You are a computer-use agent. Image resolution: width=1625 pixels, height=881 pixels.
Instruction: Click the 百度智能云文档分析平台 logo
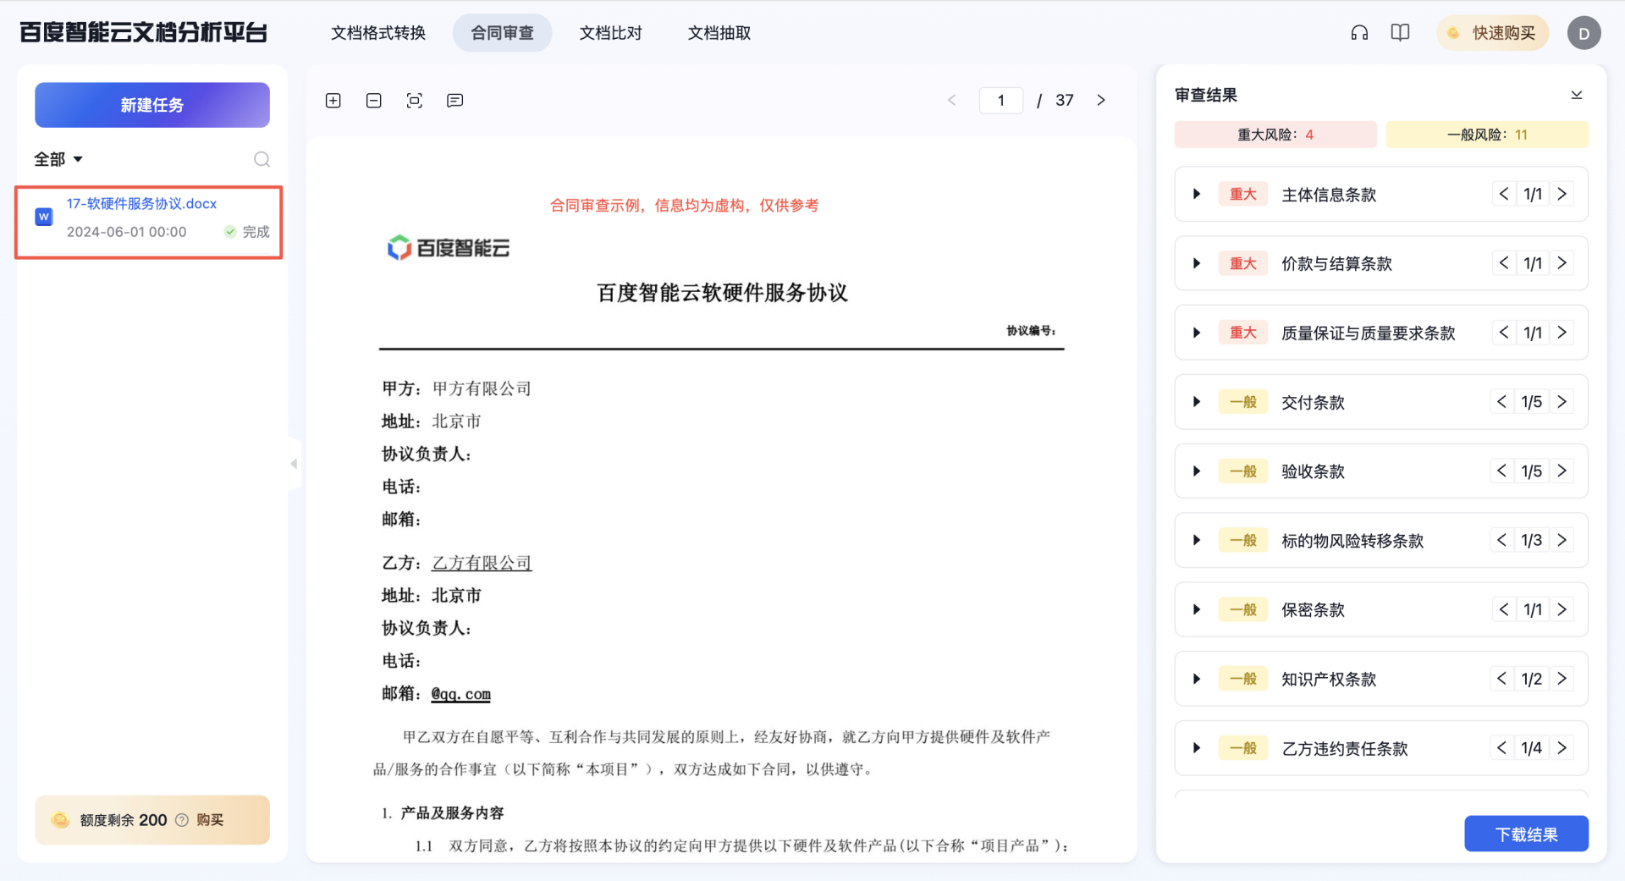tap(143, 33)
